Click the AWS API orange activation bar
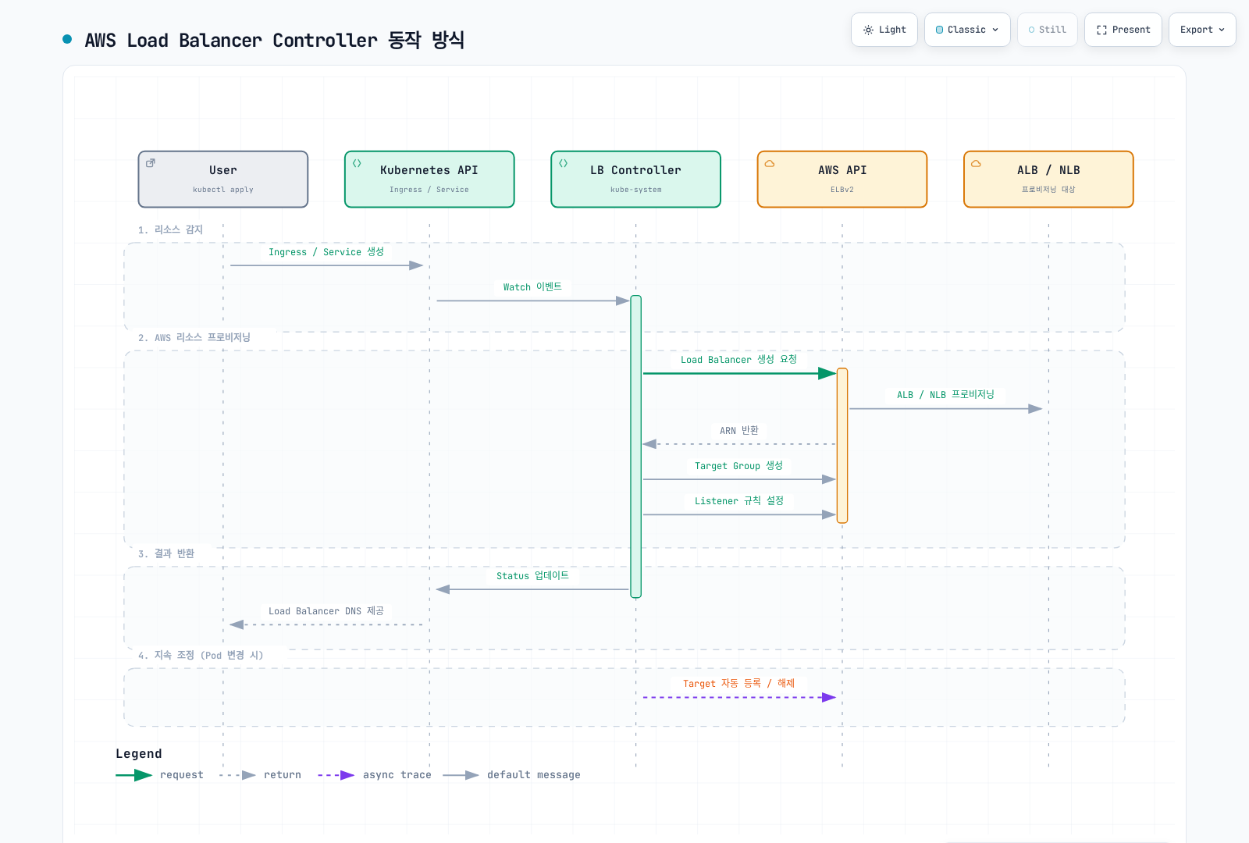 (842, 446)
